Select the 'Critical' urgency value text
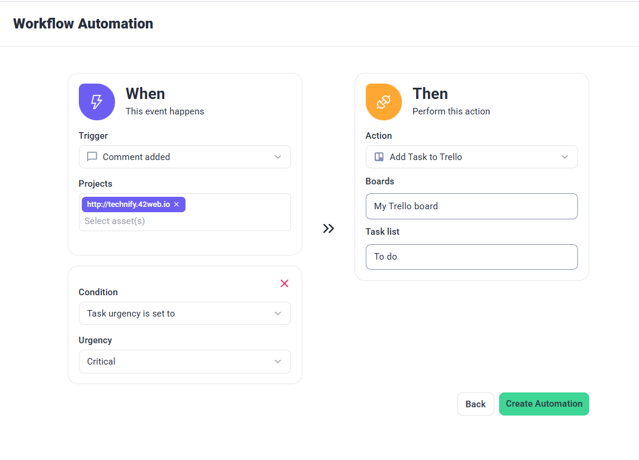 (x=101, y=362)
